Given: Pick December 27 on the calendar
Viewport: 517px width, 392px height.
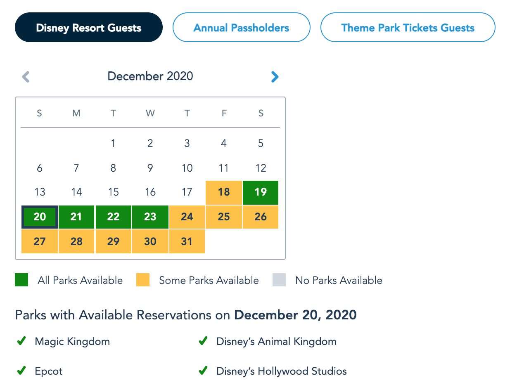Looking at the screenshot, I should click(x=40, y=241).
